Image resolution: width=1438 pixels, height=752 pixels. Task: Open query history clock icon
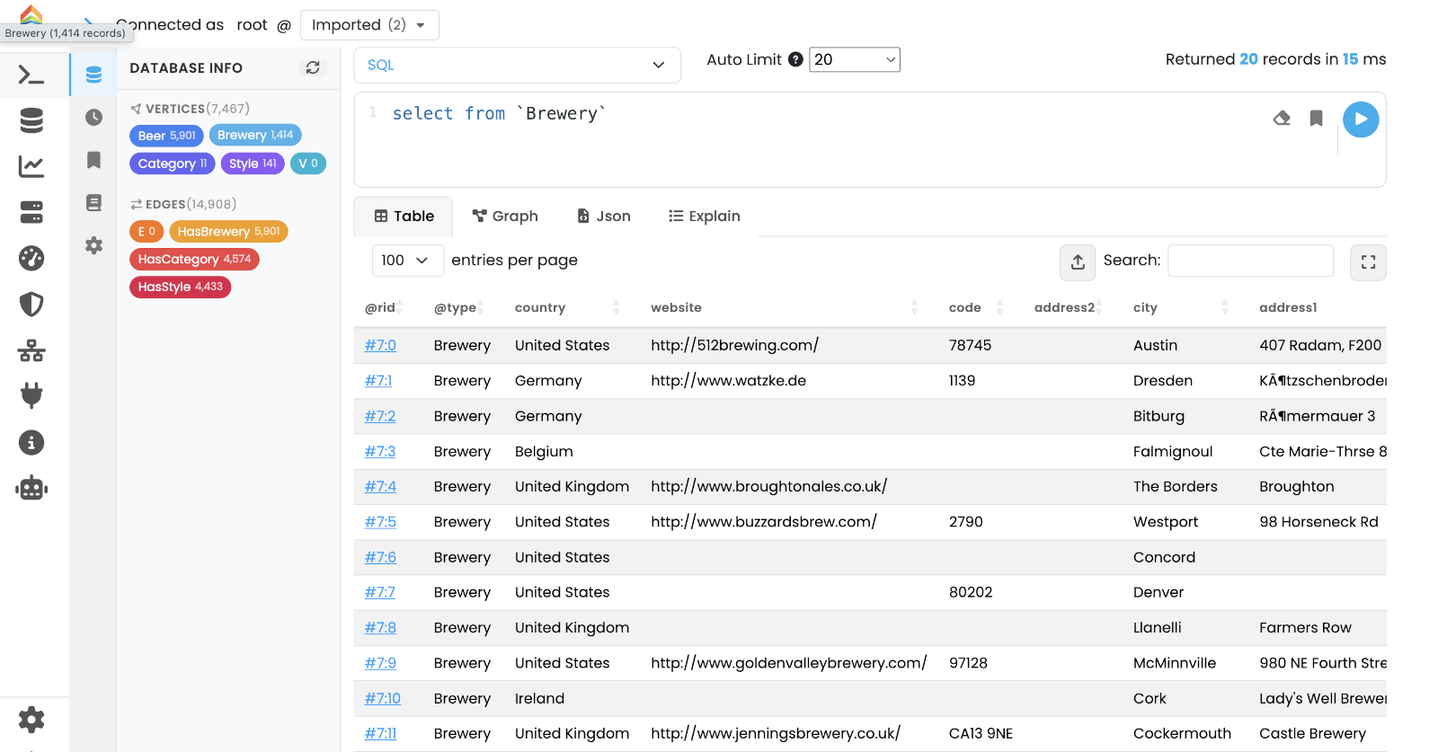(x=93, y=117)
